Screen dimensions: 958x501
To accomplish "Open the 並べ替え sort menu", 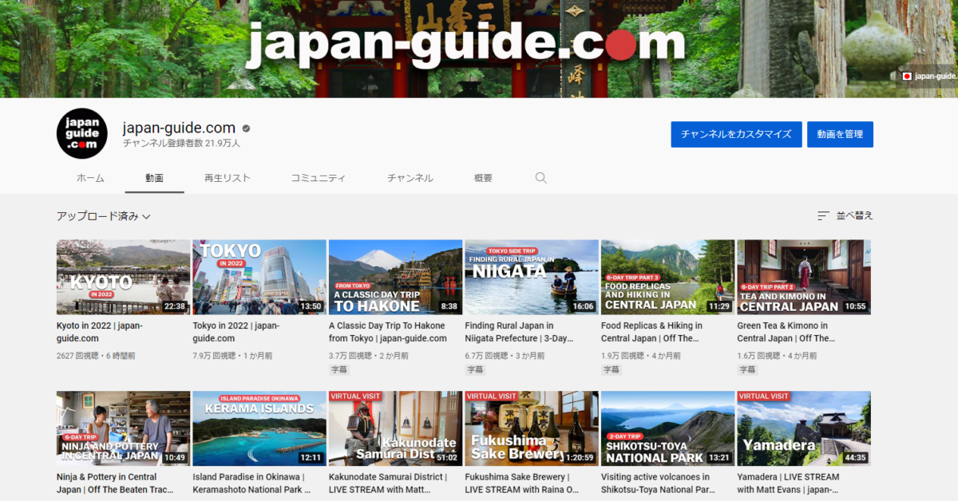I will coord(845,215).
